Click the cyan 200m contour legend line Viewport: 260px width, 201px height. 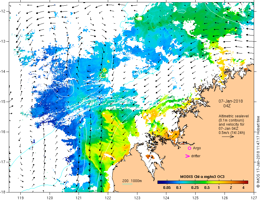tap(127, 184)
